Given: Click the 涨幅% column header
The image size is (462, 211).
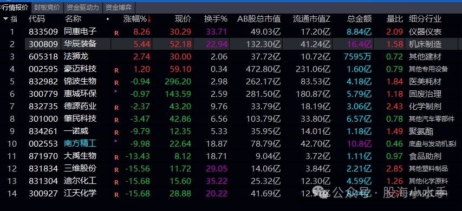Looking at the screenshot, I should tap(135, 19).
